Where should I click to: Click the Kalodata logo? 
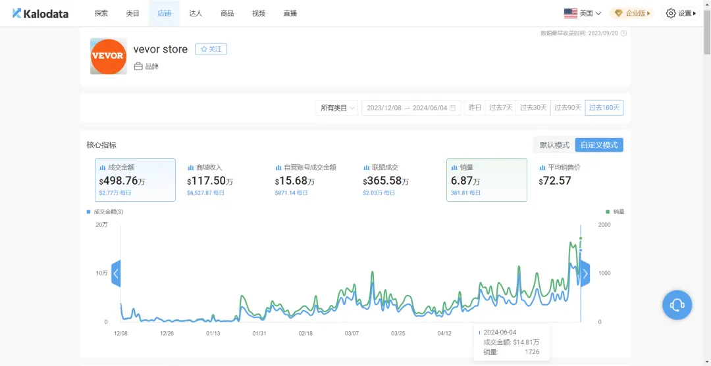(x=40, y=13)
